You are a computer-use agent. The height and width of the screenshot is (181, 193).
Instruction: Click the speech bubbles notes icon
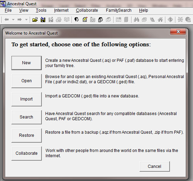click(144, 20)
